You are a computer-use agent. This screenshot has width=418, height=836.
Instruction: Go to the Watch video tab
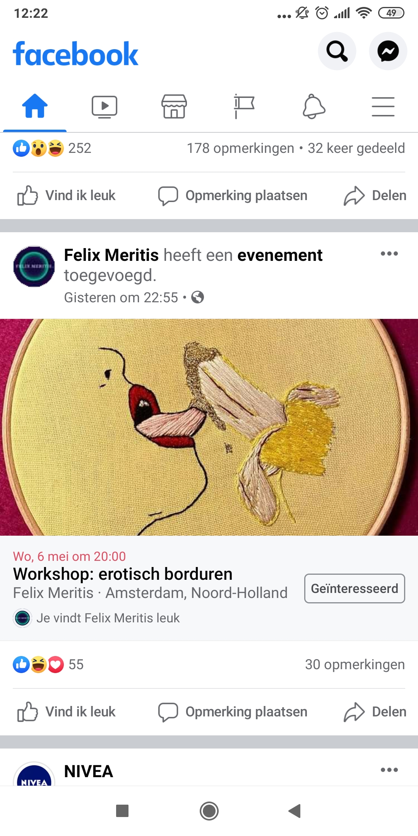(104, 106)
